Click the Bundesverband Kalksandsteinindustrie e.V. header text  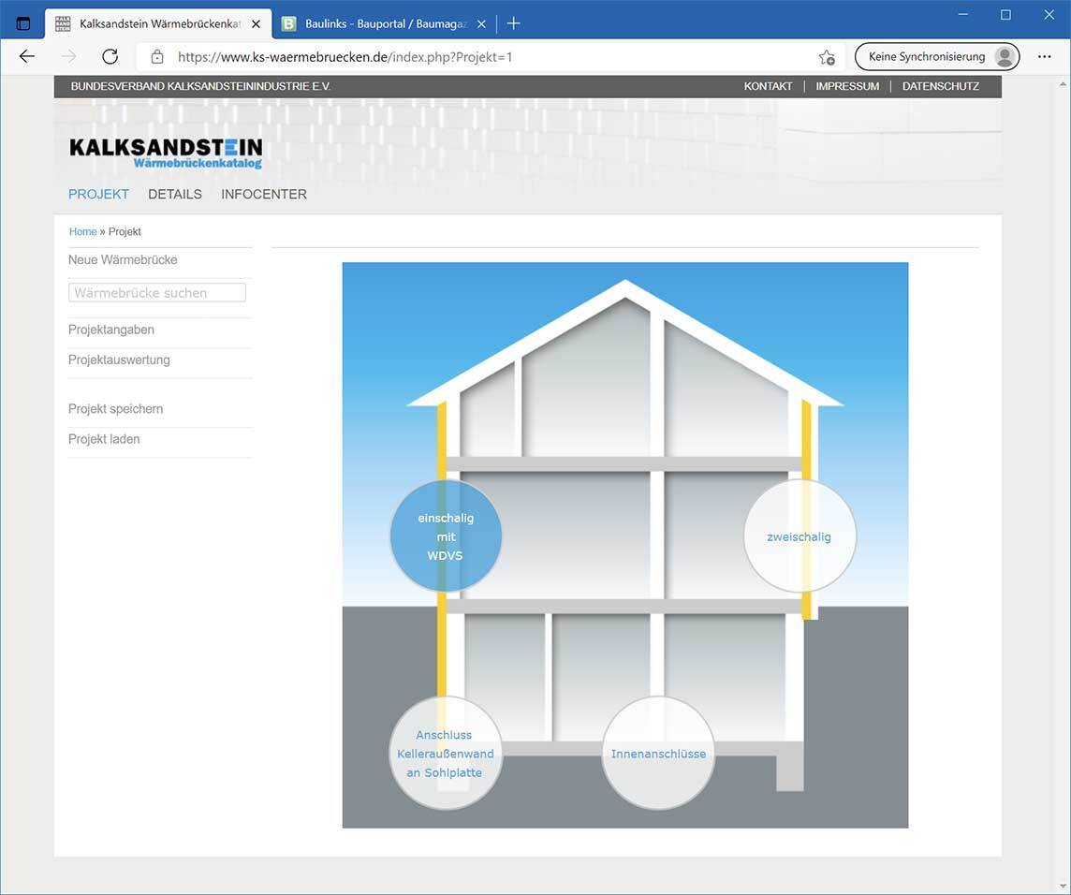click(200, 86)
